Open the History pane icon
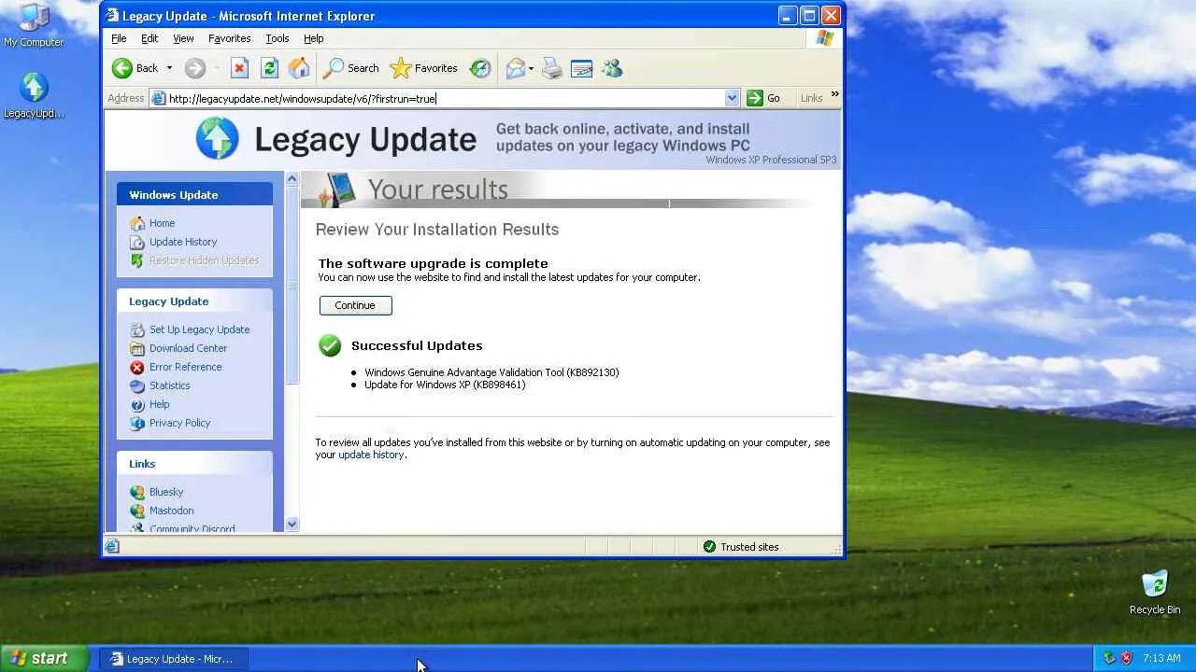 coord(480,68)
